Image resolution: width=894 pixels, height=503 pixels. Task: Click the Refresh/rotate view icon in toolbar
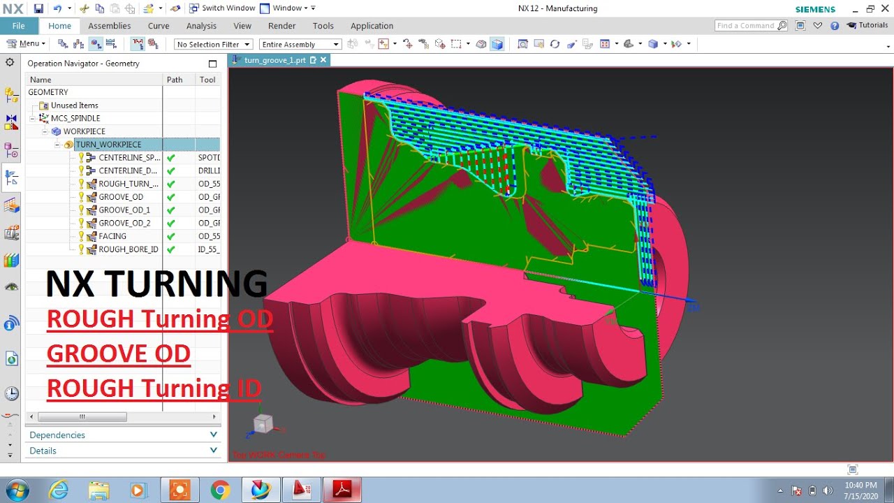click(x=555, y=44)
